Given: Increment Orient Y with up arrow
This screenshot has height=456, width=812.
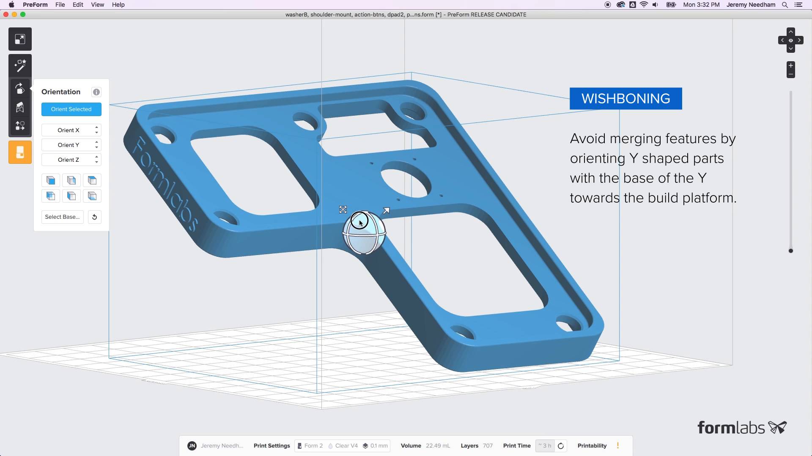Looking at the screenshot, I should (97, 142).
